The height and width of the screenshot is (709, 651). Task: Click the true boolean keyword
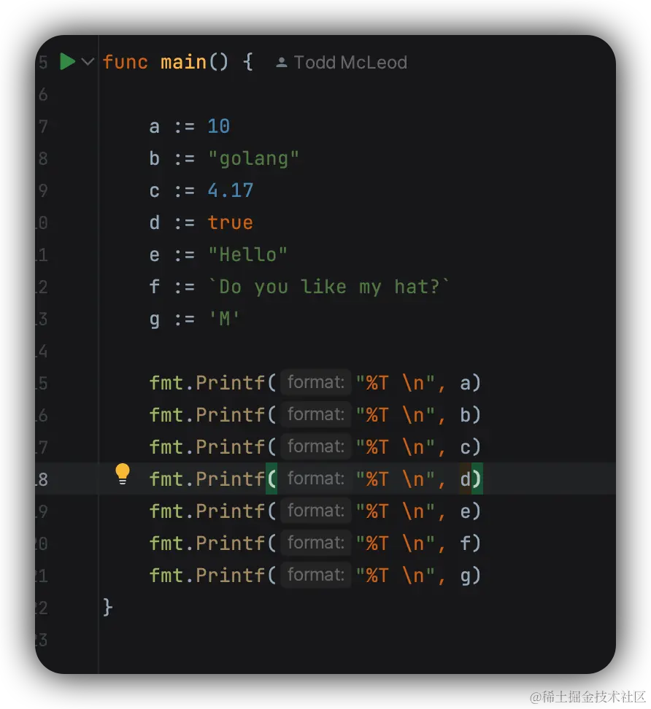230,222
